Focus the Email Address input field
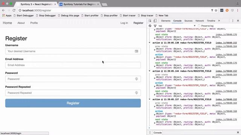This screenshot has width=241, height=135. (x=73, y=65)
